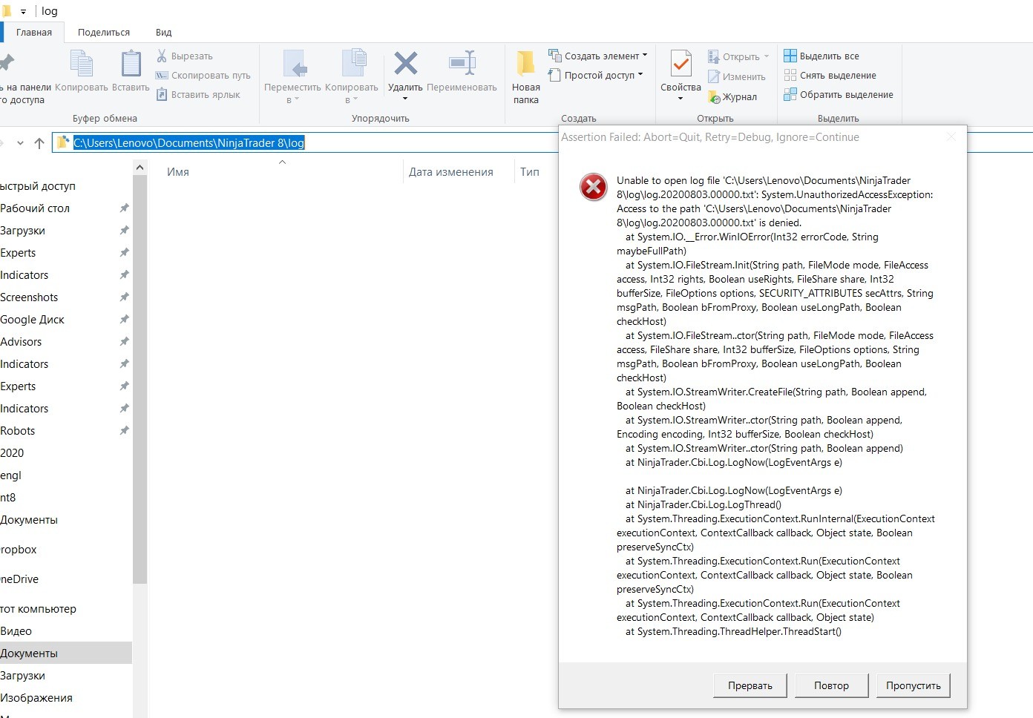
Task: Go up one folder level arrow
Action: [x=39, y=143]
